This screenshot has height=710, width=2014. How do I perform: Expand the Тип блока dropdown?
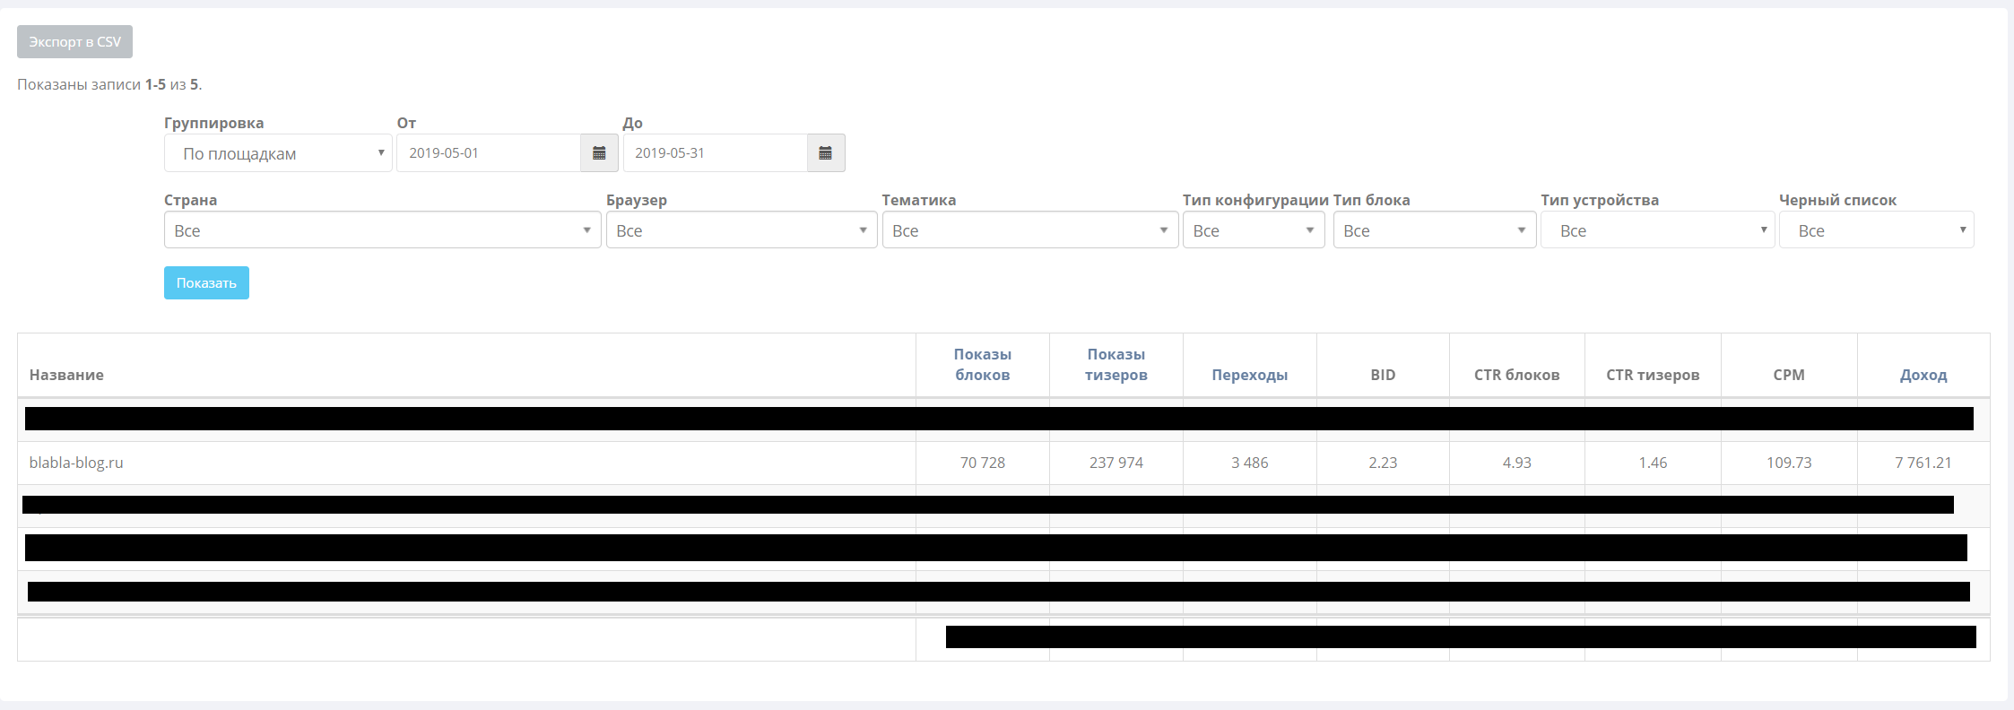point(1435,230)
